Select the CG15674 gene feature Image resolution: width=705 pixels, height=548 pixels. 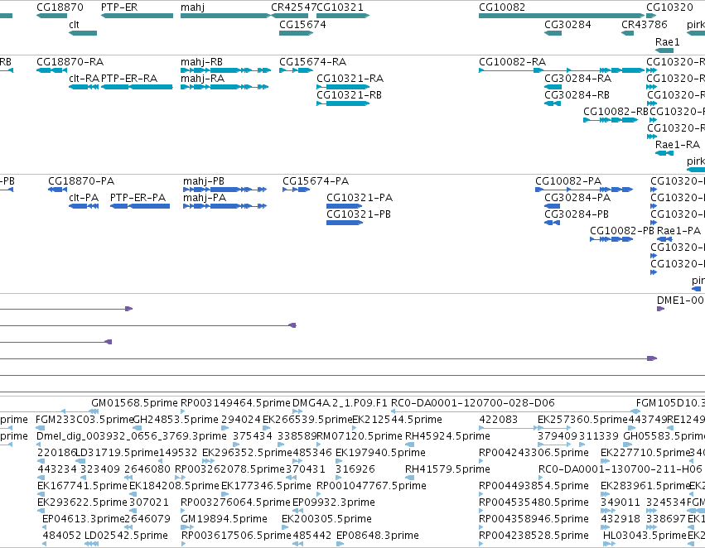(297, 33)
